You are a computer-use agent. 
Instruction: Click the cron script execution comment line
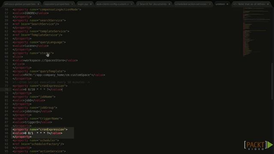pyautogui.click(x=51, y=82)
